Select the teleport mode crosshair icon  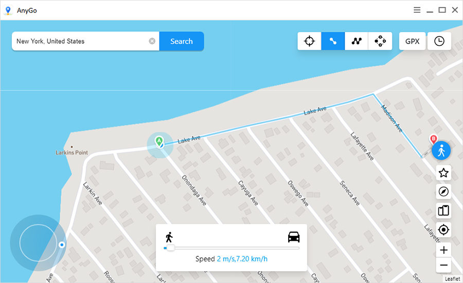tap(309, 41)
